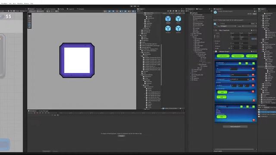Click the Pos X field in Rect Transform
Screen dimensions: 276x155
pos(234,35)
